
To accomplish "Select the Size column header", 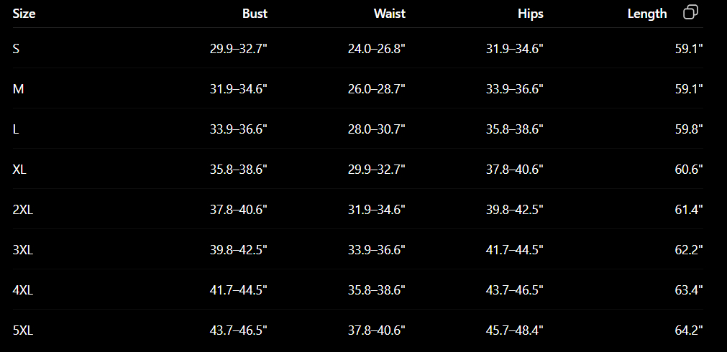I will tap(24, 14).
